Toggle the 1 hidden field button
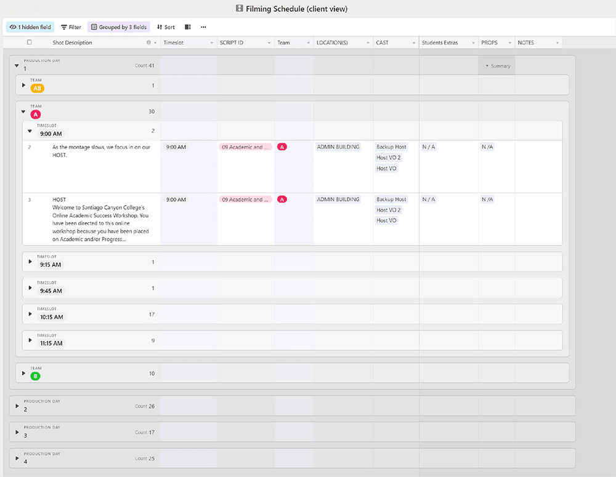The image size is (616, 477). coord(30,26)
